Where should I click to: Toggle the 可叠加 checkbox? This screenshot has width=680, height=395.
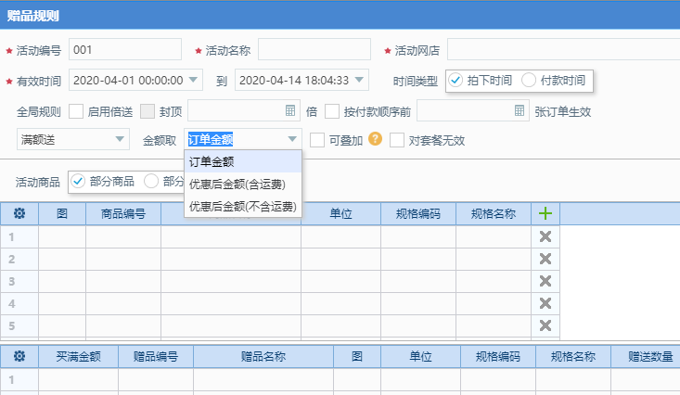tap(317, 140)
